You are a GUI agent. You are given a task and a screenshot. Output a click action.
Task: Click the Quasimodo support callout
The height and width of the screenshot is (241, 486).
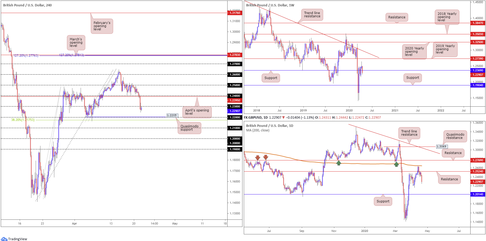[x=190, y=128]
